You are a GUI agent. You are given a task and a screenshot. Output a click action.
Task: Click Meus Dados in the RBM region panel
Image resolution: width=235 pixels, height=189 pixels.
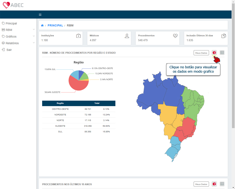(x=201, y=53)
